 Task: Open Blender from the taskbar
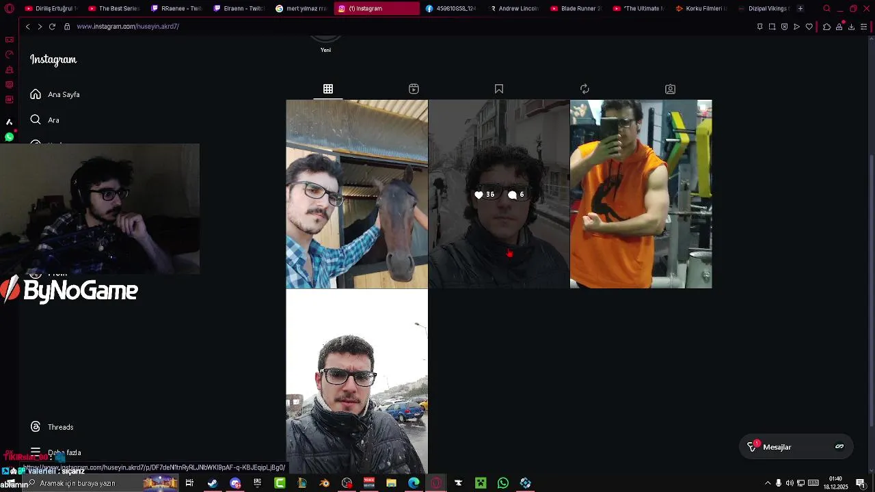(x=325, y=483)
